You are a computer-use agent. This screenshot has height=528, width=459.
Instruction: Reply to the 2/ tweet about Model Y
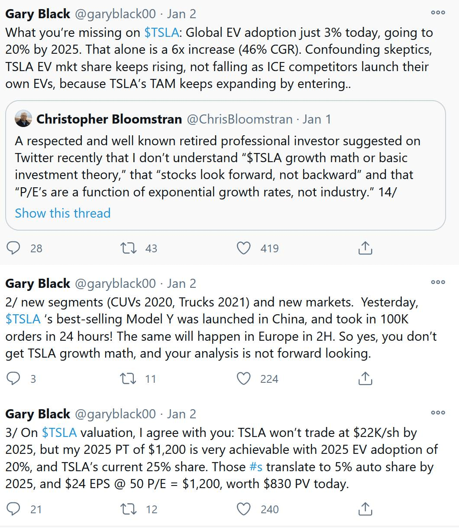click(14, 378)
